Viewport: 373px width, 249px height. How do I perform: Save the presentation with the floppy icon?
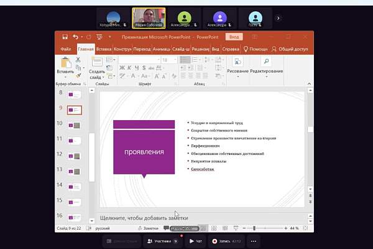(65, 37)
